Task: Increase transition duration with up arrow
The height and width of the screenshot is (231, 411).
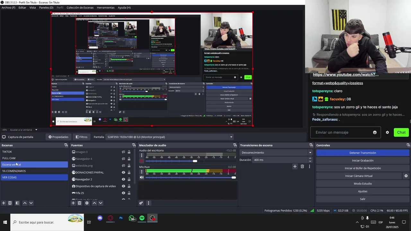Action: (310, 158)
